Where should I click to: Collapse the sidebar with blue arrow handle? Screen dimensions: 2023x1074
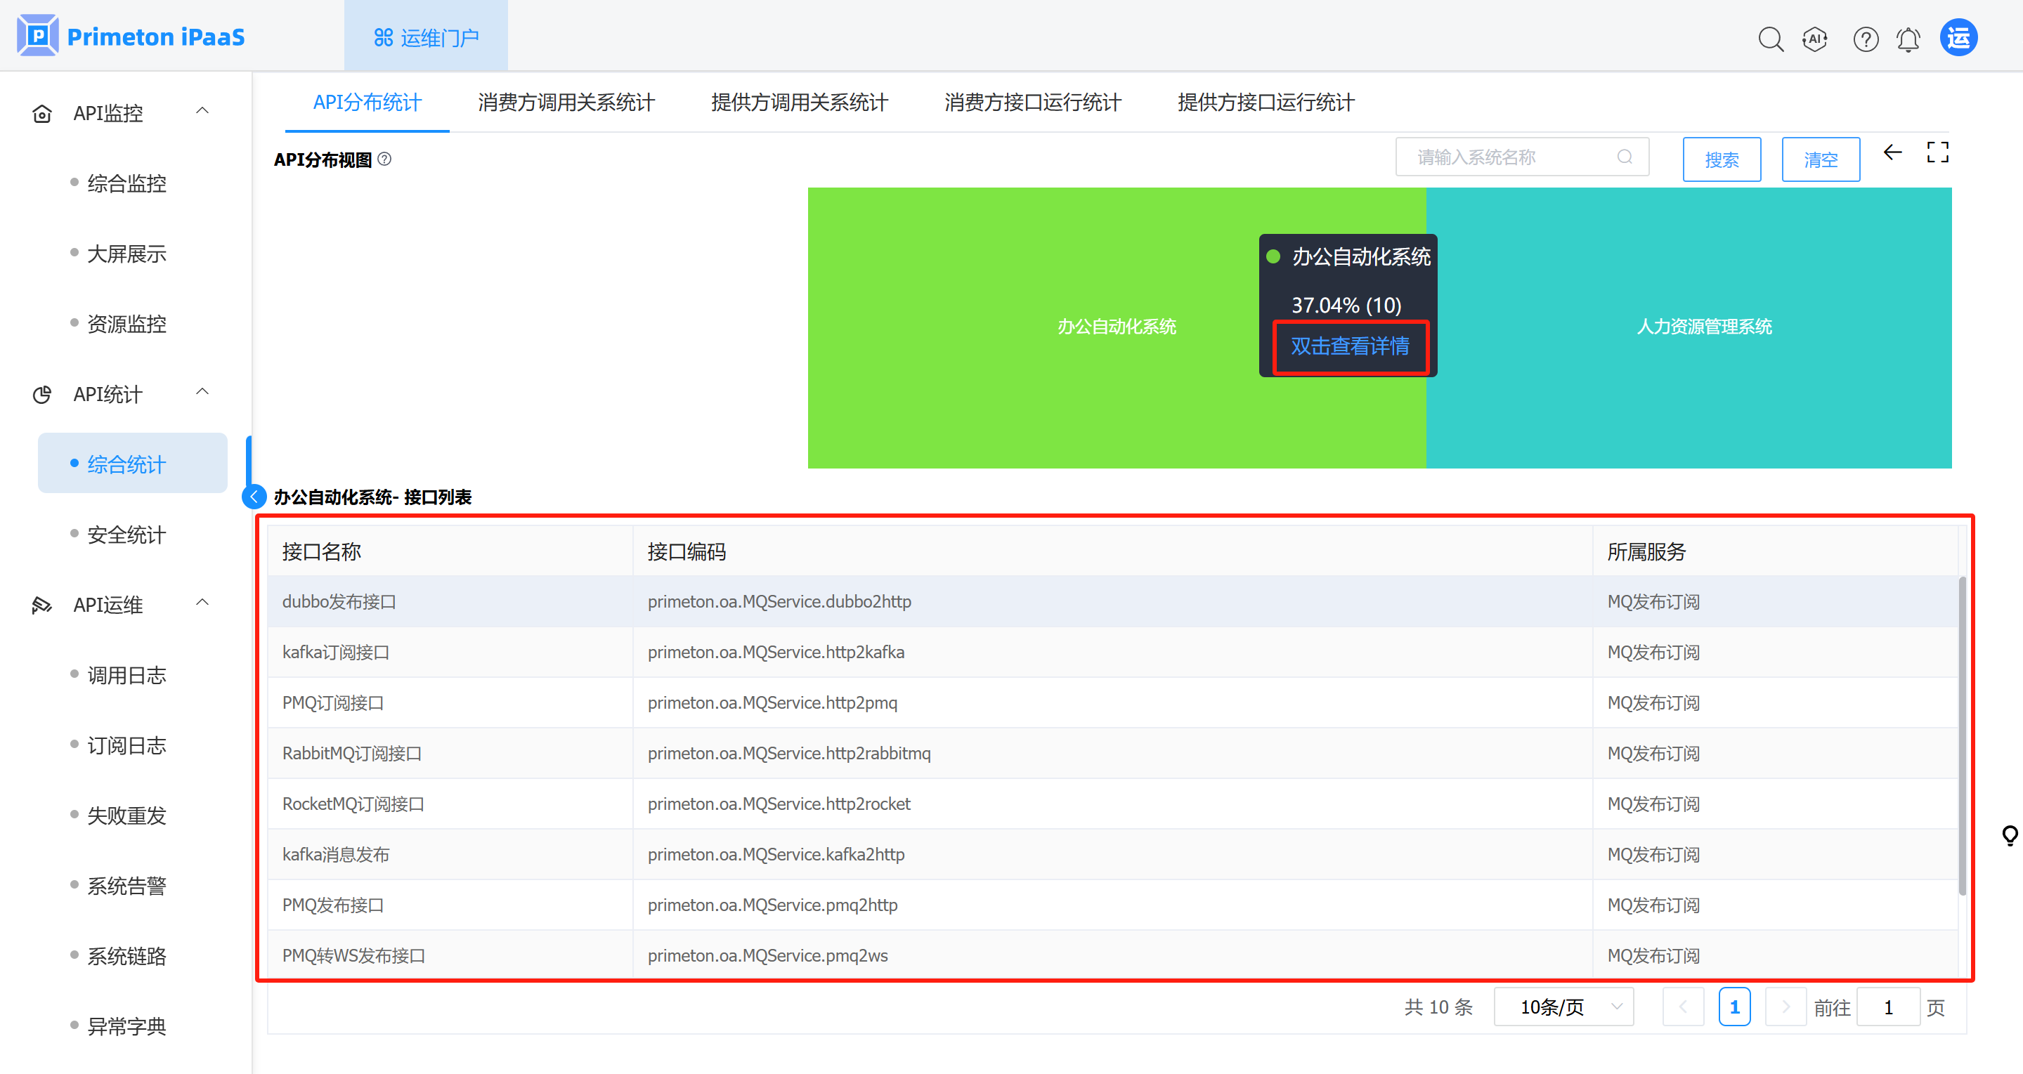(x=254, y=496)
